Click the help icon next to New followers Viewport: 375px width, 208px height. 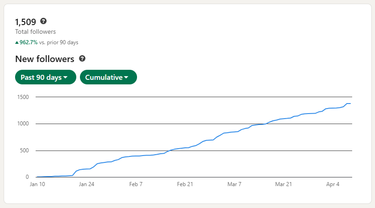pyautogui.click(x=82, y=59)
